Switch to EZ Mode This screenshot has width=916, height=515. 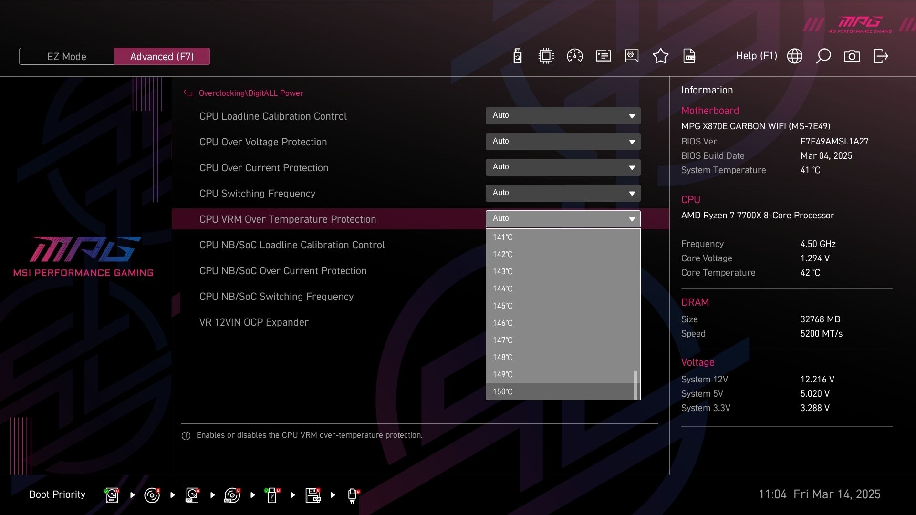tap(67, 56)
